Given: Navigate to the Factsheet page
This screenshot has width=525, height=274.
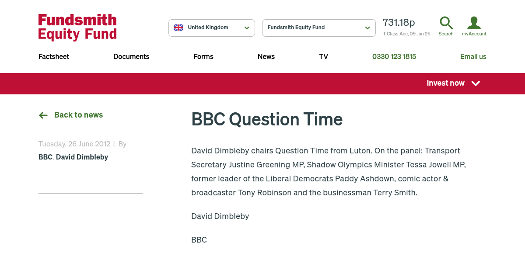Looking at the screenshot, I should pos(53,56).
